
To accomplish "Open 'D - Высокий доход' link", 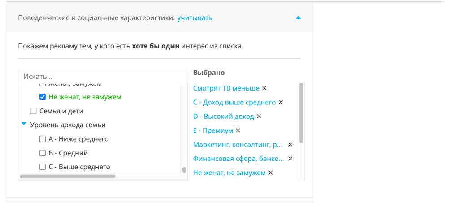I will pyautogui.click(x=223, y=117).
